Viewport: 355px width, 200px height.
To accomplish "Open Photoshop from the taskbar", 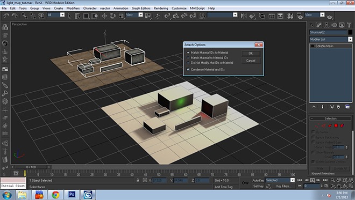I will coord(72,195).
